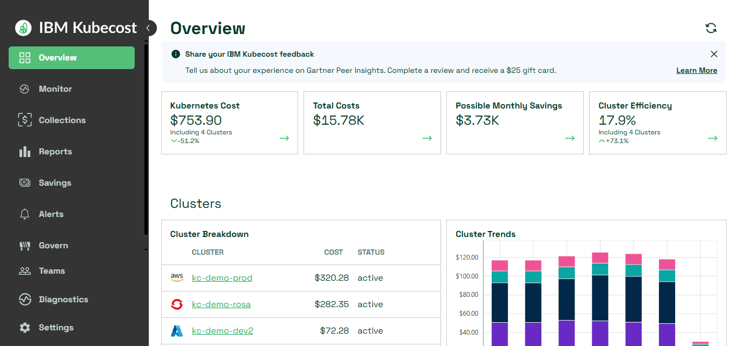This screenshot has height=346, width=739.
Task: Open the Diagnostics menu item
Action: pos(71,300)
